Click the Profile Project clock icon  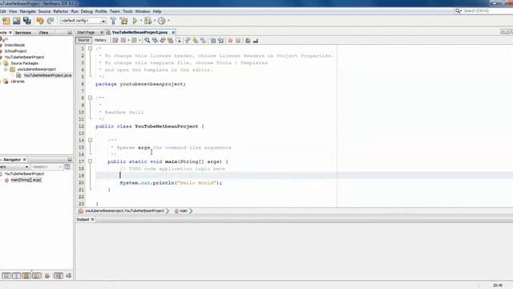(x=162, y=21)
